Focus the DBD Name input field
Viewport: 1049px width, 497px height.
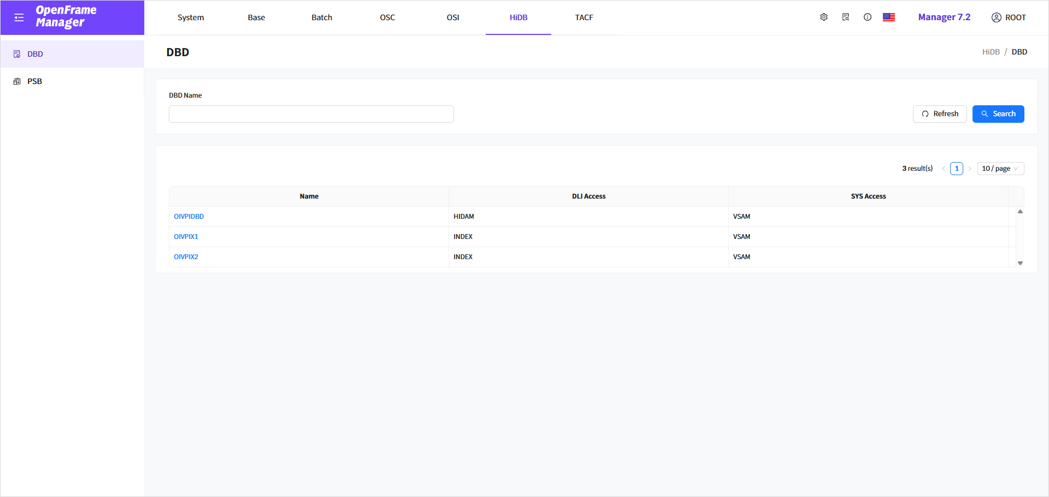tap(311, 114)
